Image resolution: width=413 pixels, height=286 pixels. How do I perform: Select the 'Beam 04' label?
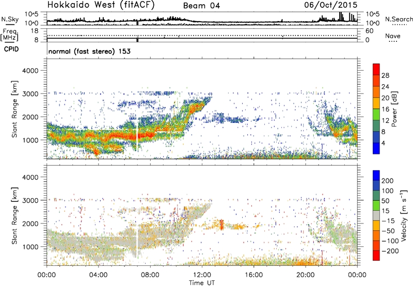(201, 6)
